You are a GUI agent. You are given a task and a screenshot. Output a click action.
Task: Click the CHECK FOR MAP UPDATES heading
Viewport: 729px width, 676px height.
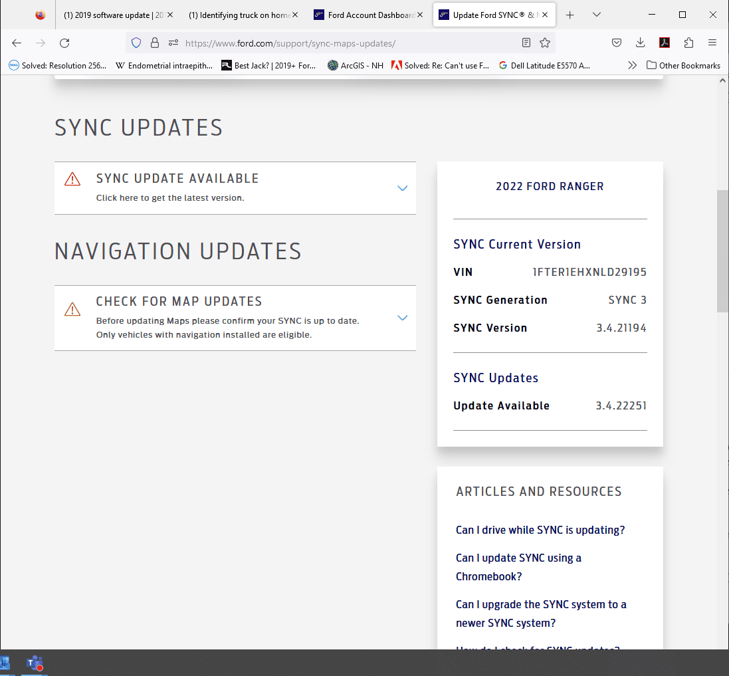point(179,301)
